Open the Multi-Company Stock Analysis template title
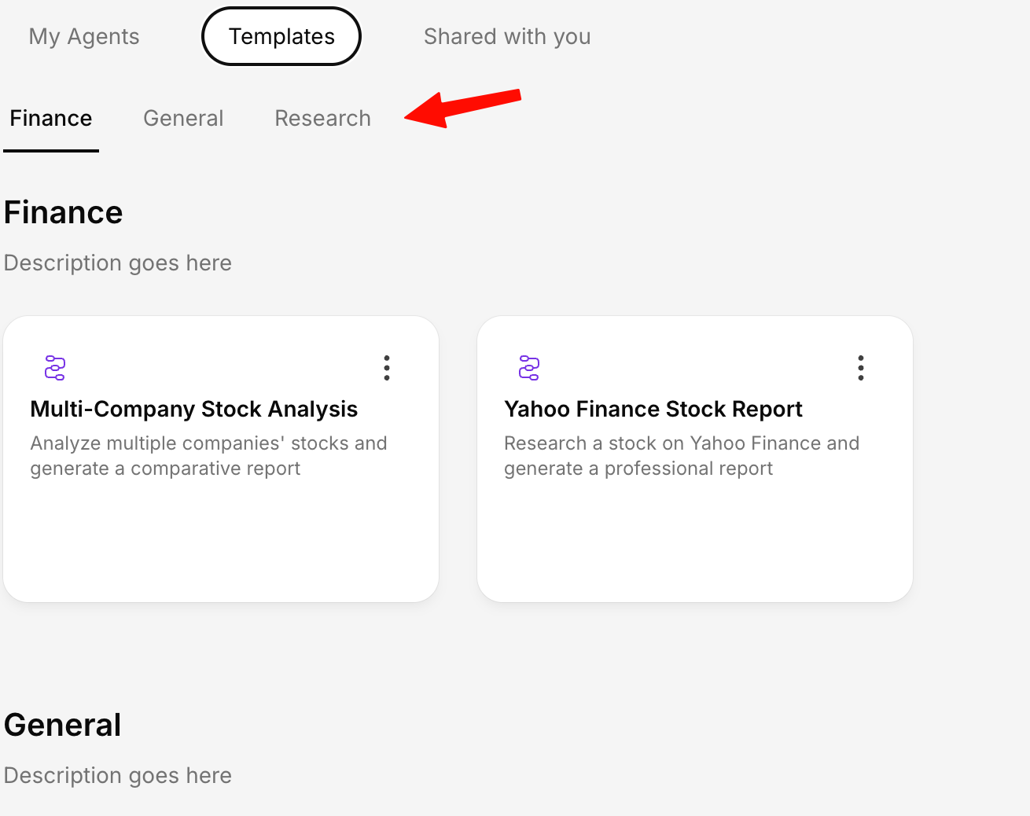 (193, 410)
